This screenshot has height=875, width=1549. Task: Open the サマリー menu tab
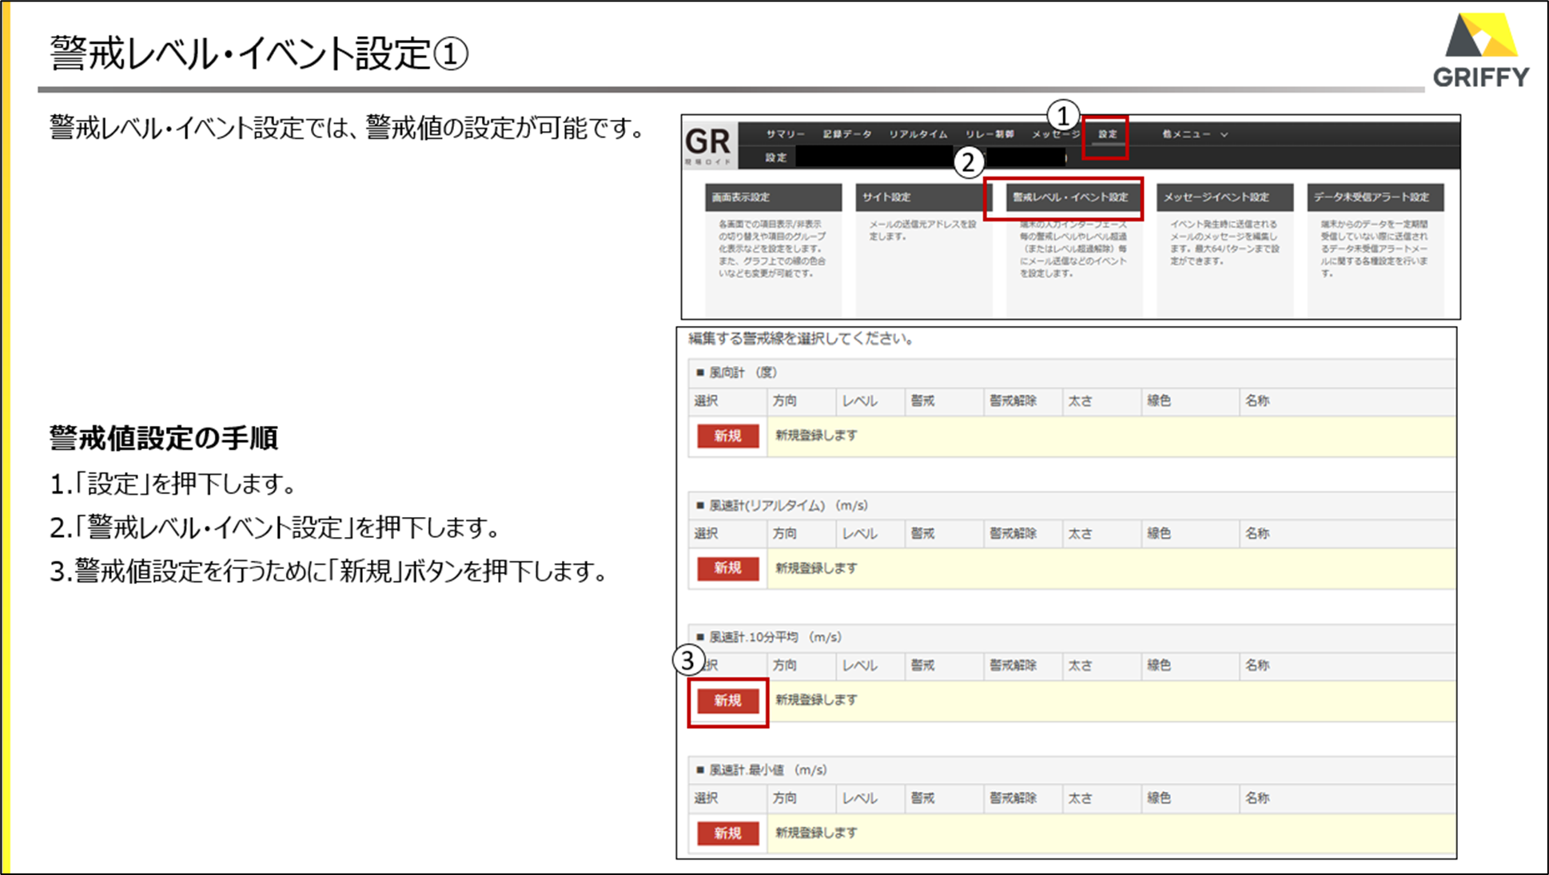coord(785,134)
